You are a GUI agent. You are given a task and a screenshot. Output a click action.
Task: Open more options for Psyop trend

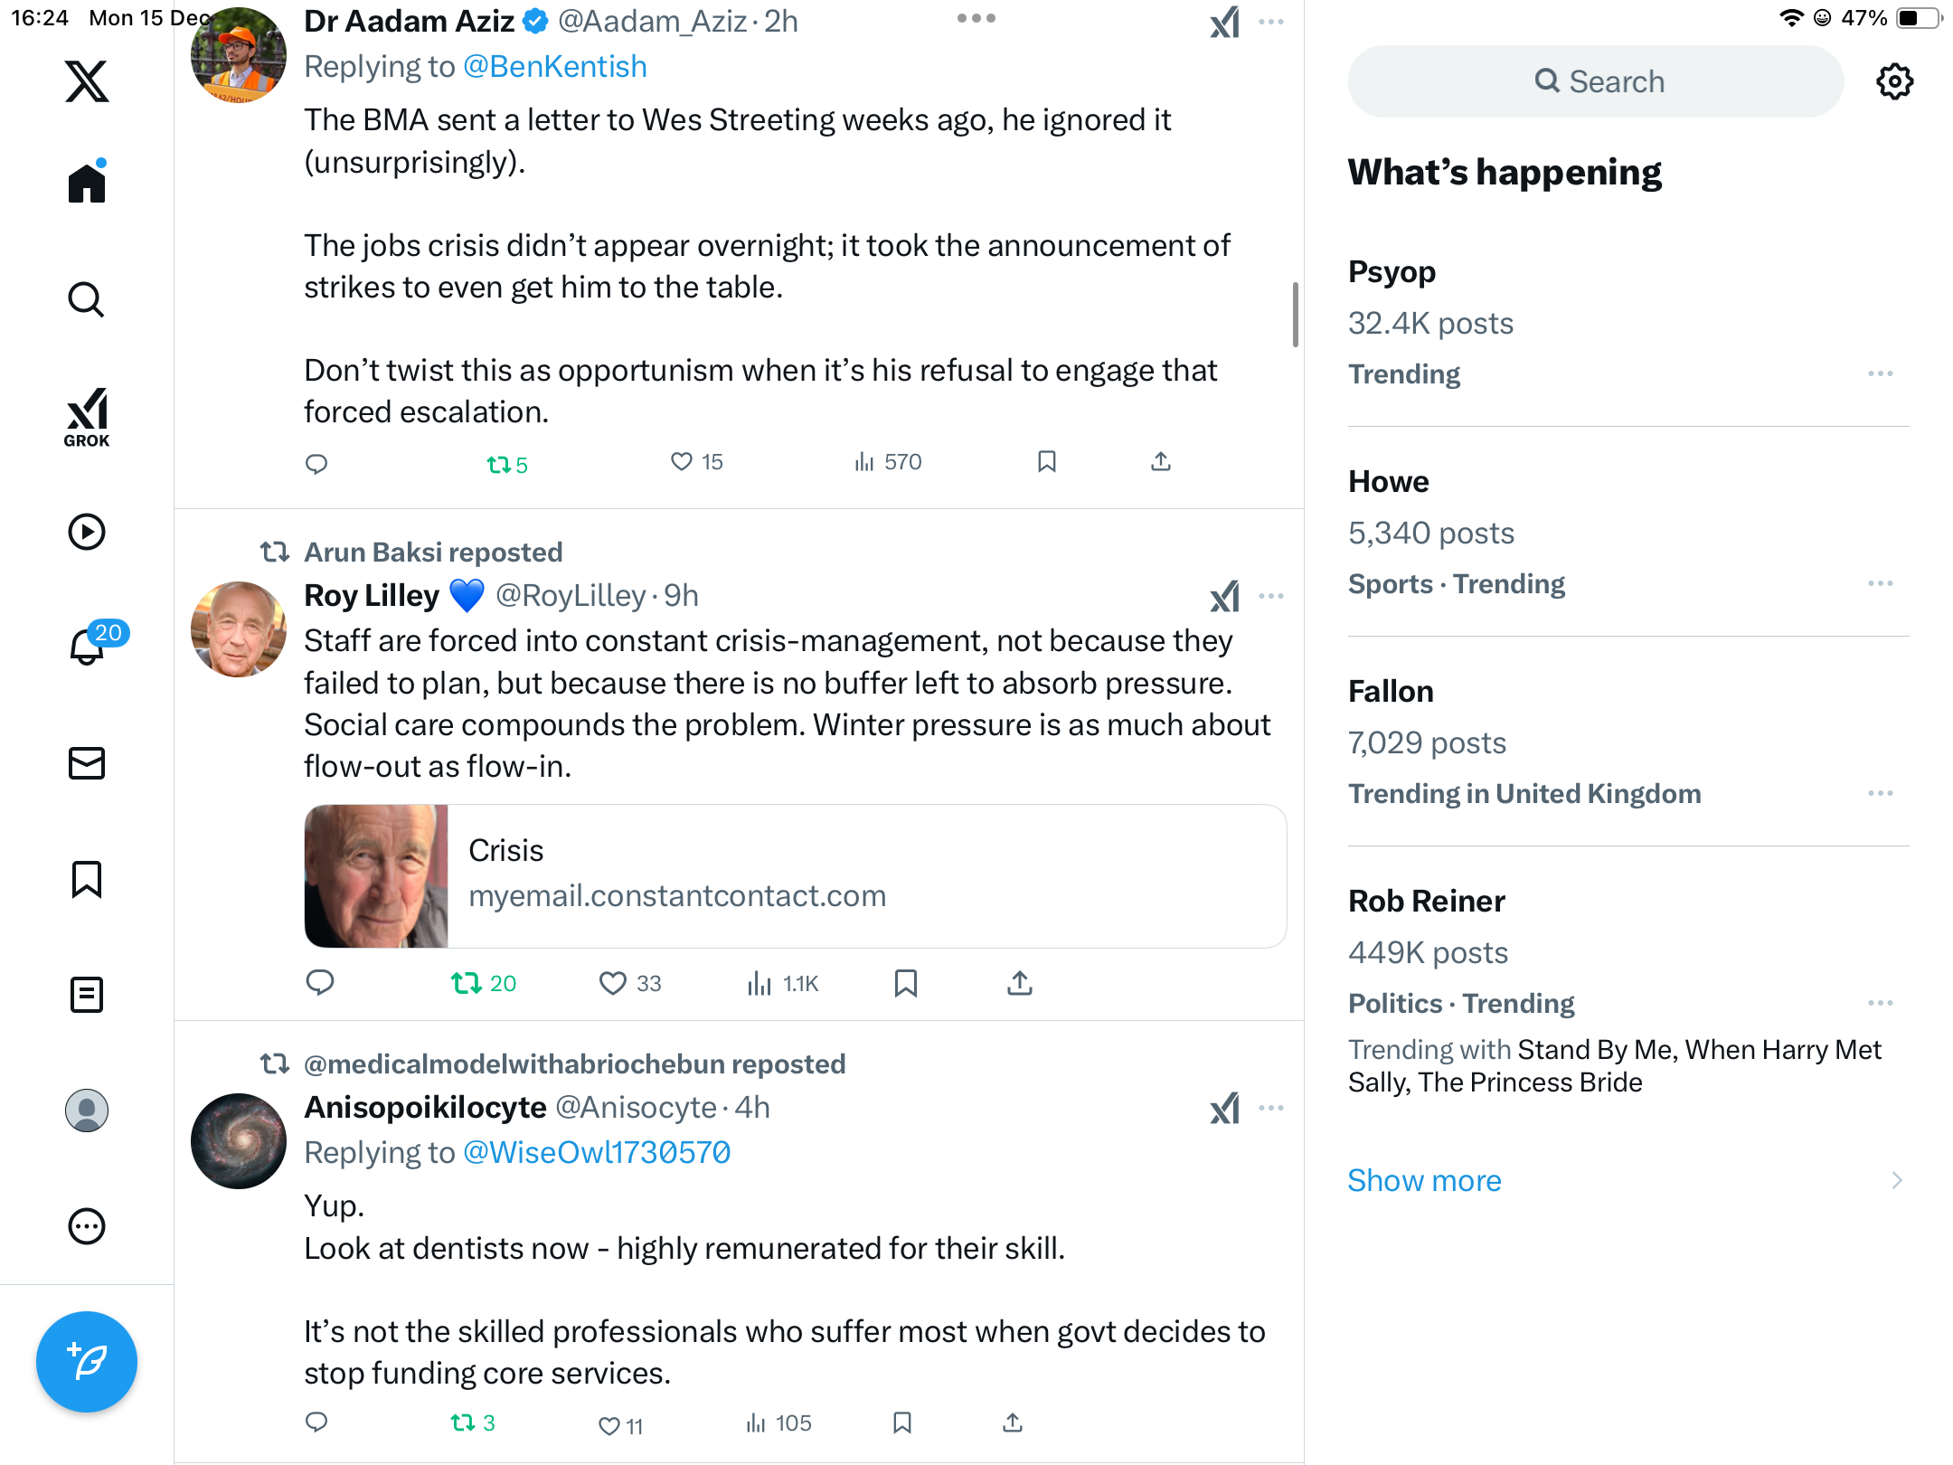click(x=1880, y=373)
